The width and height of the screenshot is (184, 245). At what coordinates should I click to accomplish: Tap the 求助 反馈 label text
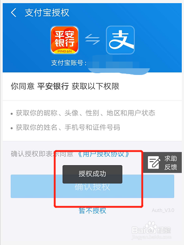171,162
